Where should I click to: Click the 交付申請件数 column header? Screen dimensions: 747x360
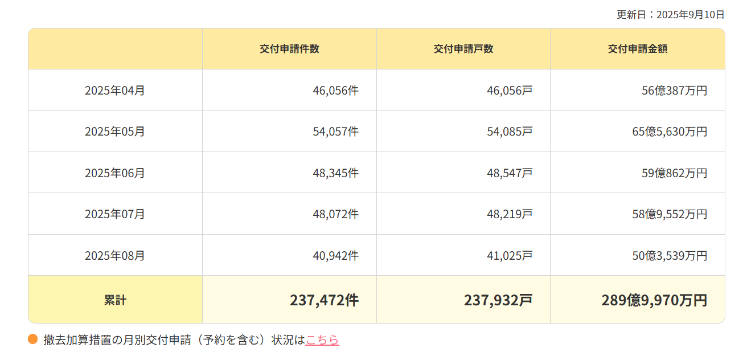coord(289,49)
